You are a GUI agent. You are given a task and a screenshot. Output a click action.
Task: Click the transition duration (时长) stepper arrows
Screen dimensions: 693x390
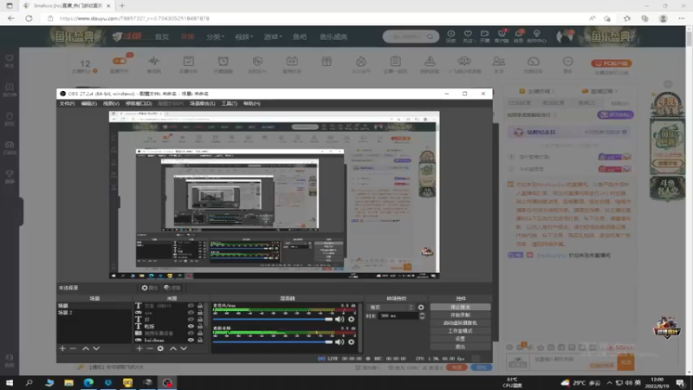tap(422, 315)
